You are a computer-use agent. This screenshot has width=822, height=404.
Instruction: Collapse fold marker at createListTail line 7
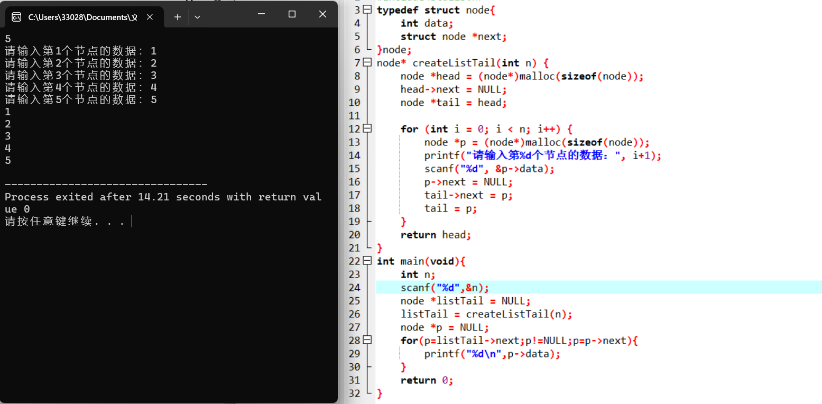click(x=368, y=63)
